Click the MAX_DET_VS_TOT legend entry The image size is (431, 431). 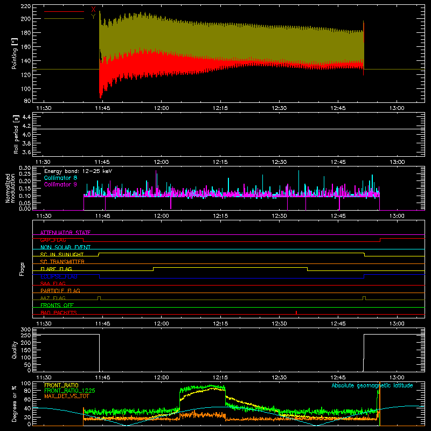(67, 396)
